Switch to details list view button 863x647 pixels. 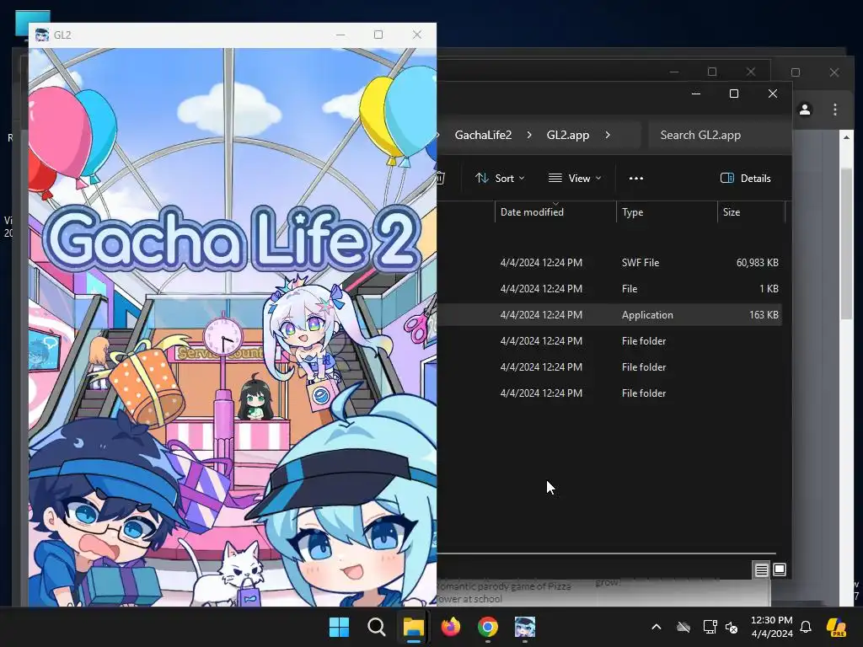click(761, 570)
